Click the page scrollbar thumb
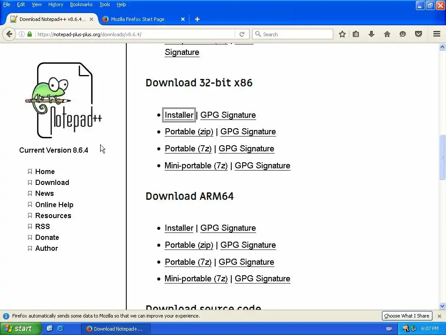446x335 pixels. [442, 157]
